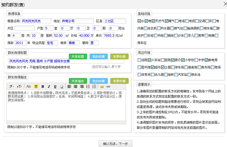Click the 楼盘名称 input field
Image resolution: width=227 pixels, height=147 pixels.
pyautogui.click(x=36, y=21)
